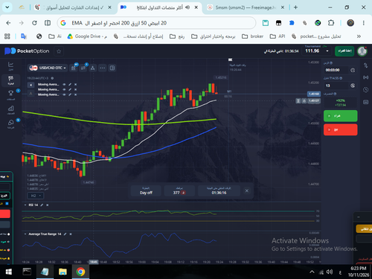Click the clock icon next to the trade time

click(353, 70)
